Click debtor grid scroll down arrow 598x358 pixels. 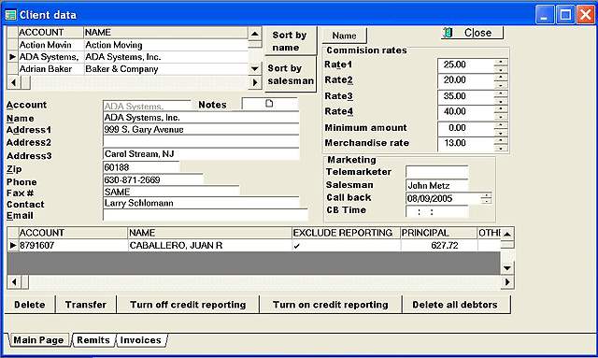(507, 268)
